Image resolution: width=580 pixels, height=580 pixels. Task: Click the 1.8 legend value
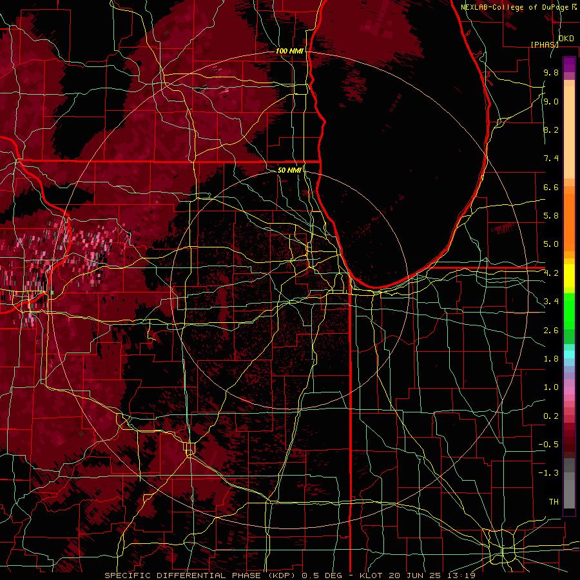[551, 359]
